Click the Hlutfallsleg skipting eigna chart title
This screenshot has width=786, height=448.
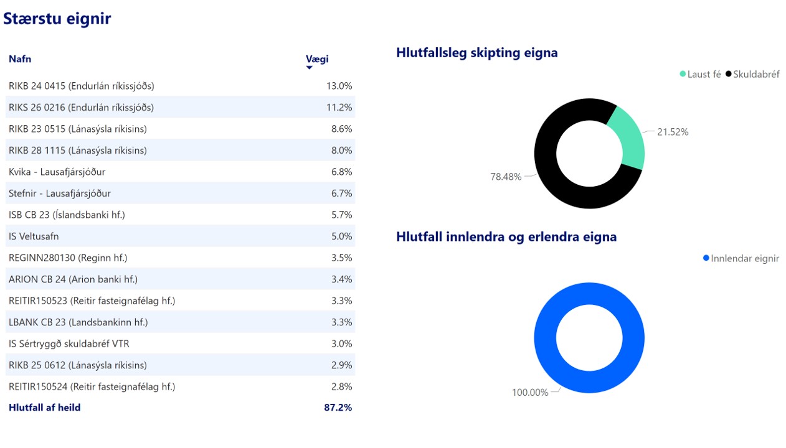(477, 53)
